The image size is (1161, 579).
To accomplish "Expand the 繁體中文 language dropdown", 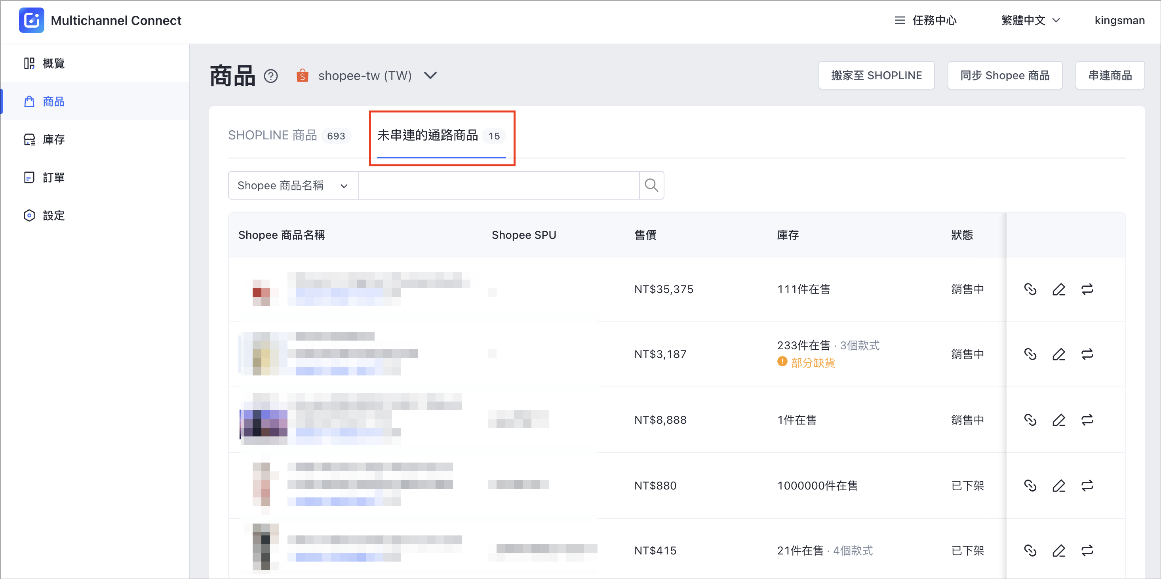I will click(1031, 20).
